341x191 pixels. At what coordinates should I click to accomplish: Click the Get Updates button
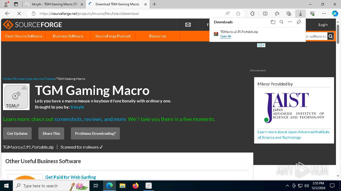click(x=17, y=133)
